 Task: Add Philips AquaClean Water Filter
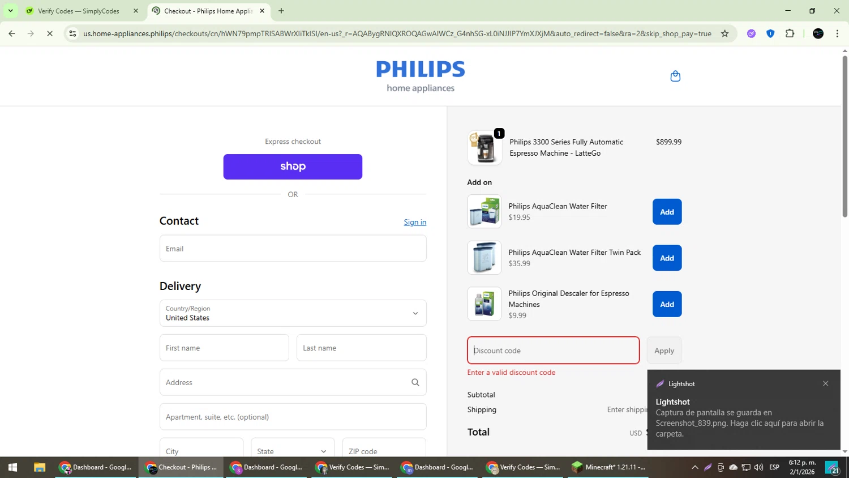tap(667, 212)
